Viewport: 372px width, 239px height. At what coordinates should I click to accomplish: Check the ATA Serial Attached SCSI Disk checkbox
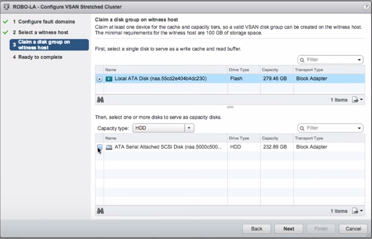coord(100,147)
